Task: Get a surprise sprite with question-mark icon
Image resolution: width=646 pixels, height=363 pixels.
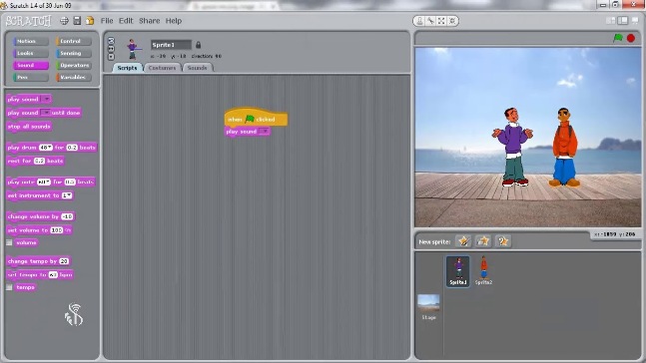Action: (x=503, y=241)
